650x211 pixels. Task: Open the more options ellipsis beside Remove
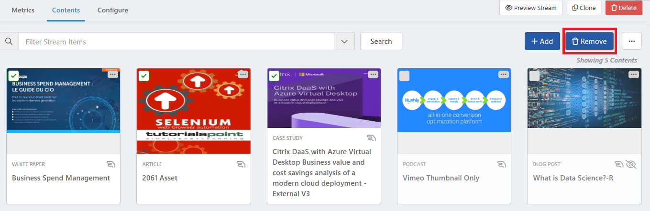(x=632, y=42)
